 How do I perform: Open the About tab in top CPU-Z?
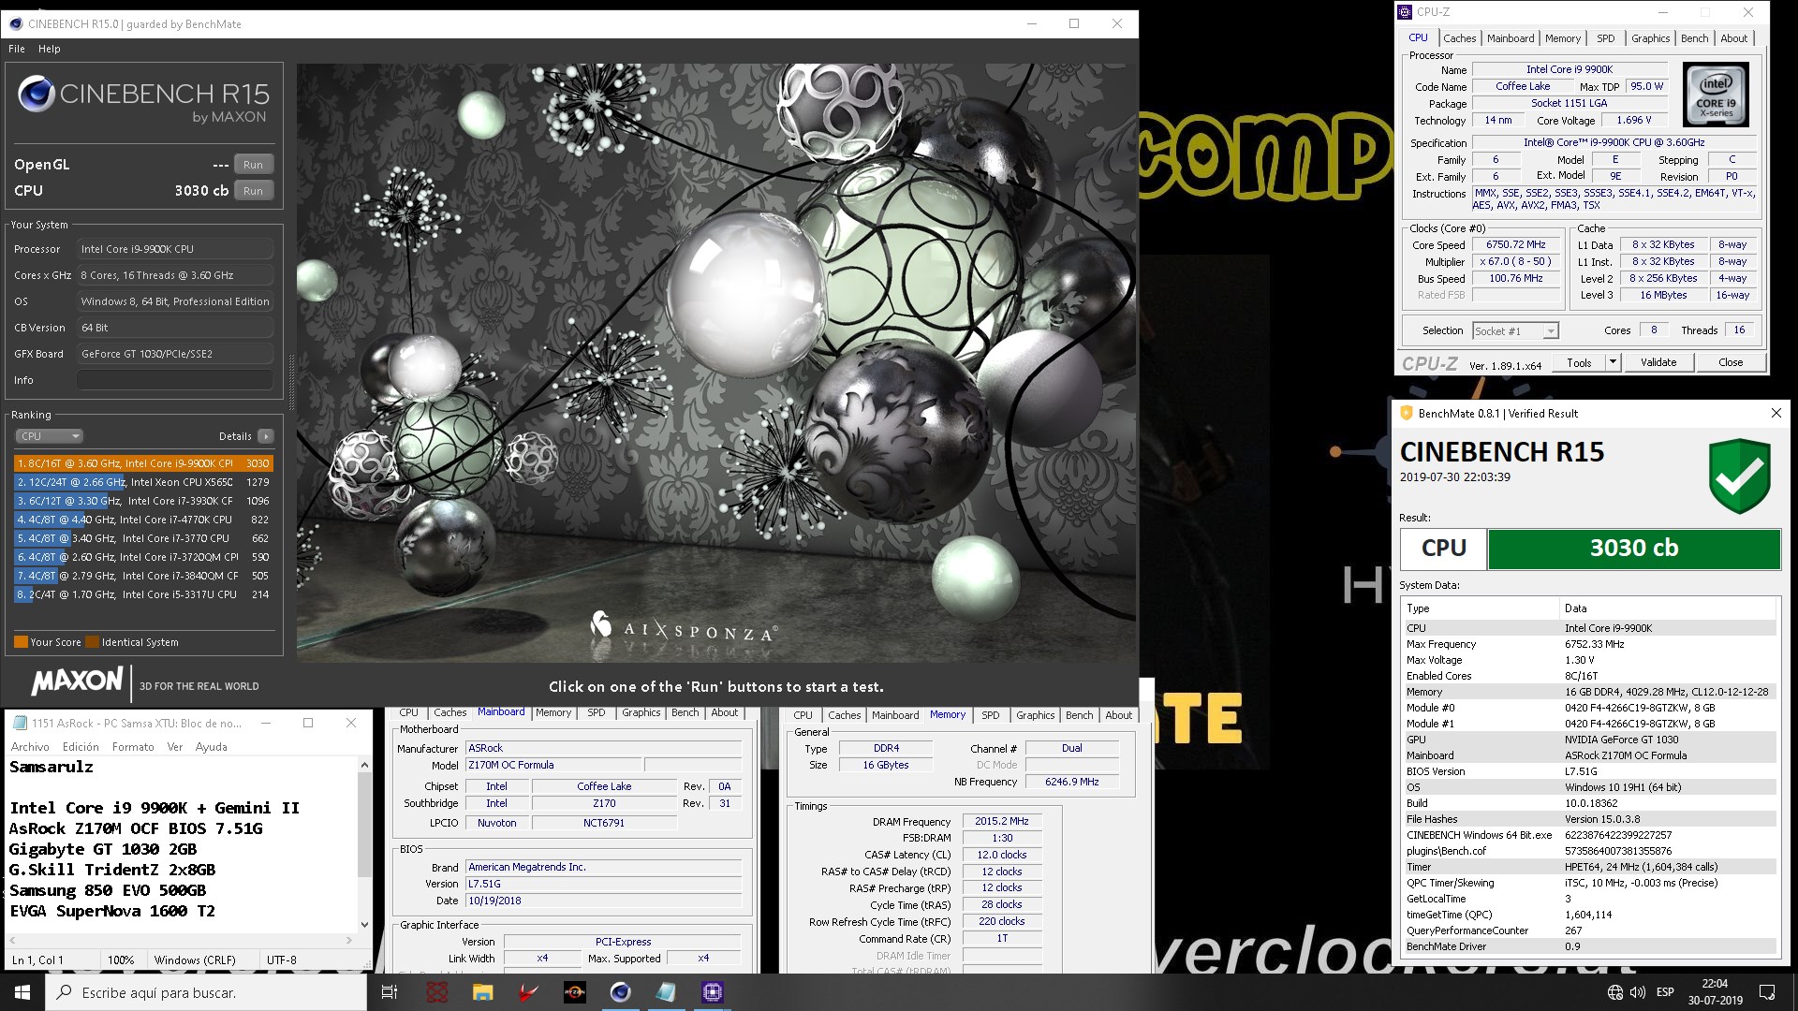(x=1733, y=38)
